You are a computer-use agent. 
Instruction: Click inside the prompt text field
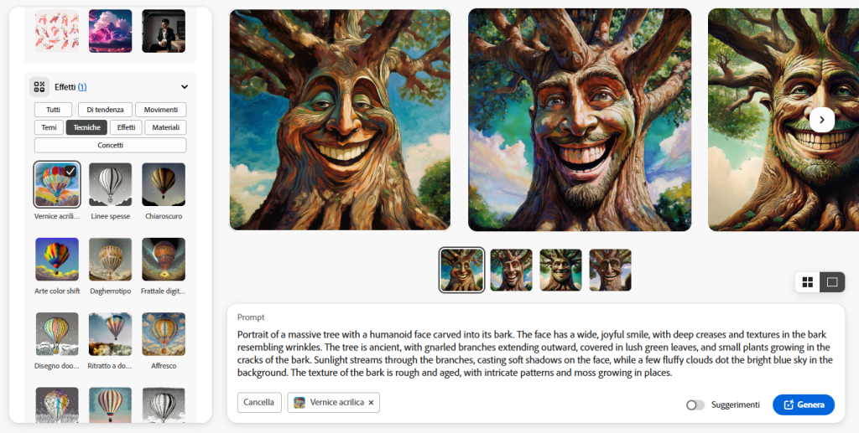click(536, 353)
